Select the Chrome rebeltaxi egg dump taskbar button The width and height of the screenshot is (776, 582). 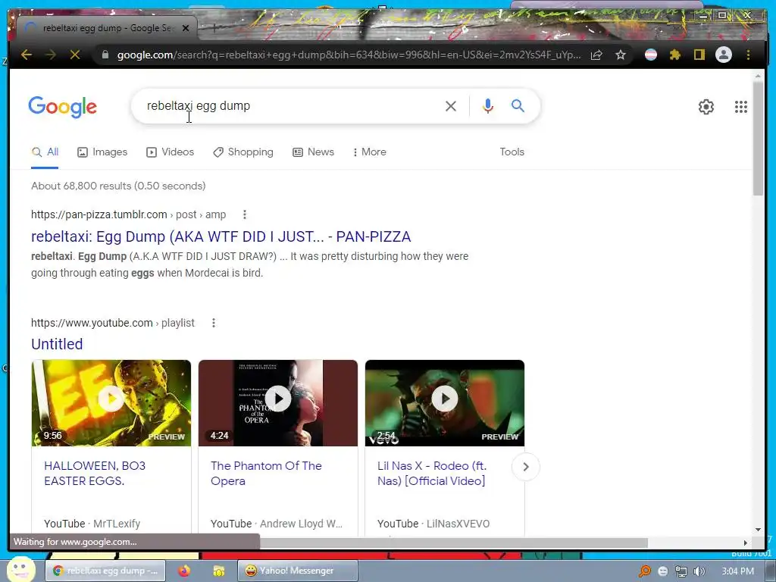106,571
